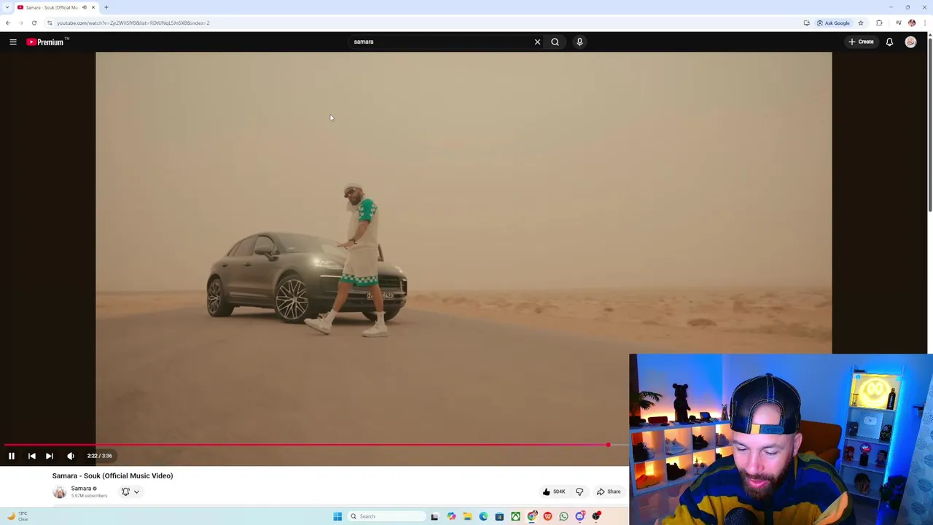Open the Samara channel avatar
This screenshot has width=933, height=525.
(x=59, y=492)
